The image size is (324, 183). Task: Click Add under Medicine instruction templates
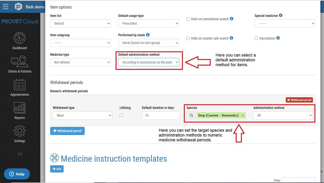pos(57,169)
